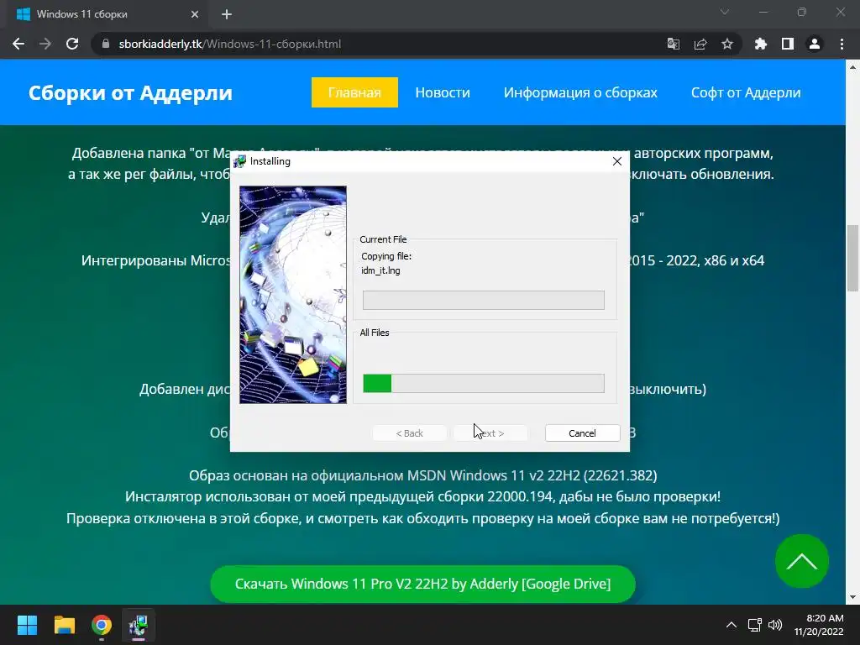Open the translate page icon
860x645 pixels.
point(673,44)
